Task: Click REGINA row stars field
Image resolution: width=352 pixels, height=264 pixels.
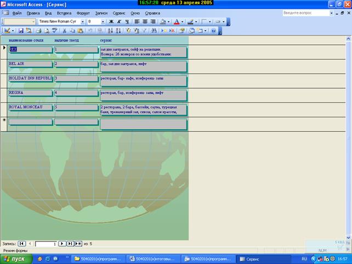Action: pyautogui.click(x=76, y=93)
